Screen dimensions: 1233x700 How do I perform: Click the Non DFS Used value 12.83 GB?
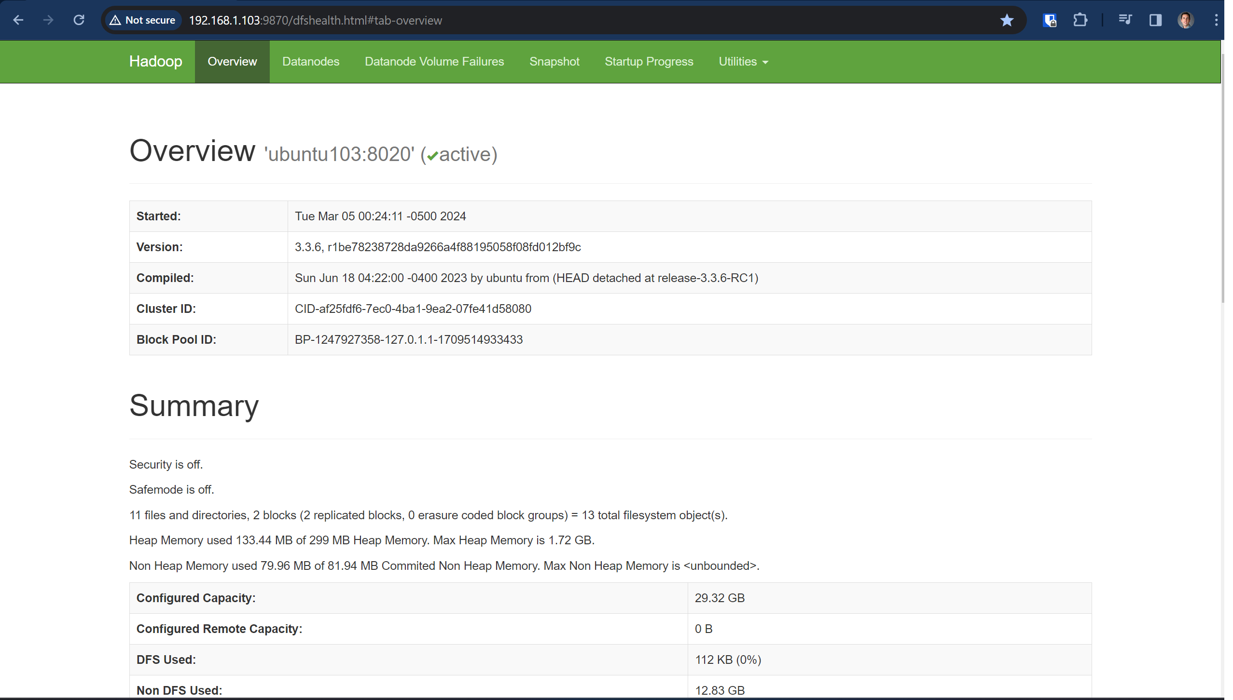tap(720, 691)
